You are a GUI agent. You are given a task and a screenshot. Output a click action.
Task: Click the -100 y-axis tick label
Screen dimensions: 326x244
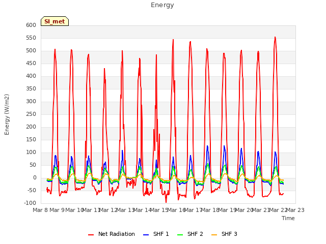(x=30, y=203)
